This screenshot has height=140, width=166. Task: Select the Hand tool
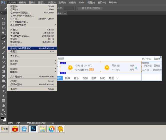[x=3, y=106]
